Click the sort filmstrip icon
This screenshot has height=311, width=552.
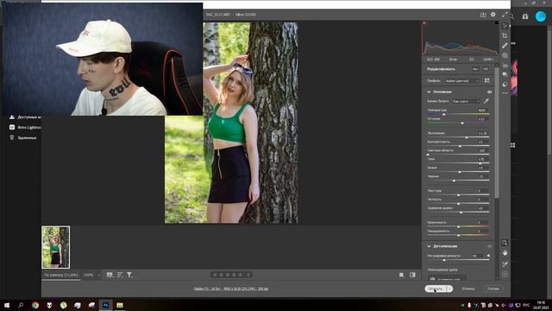(120, 275)
